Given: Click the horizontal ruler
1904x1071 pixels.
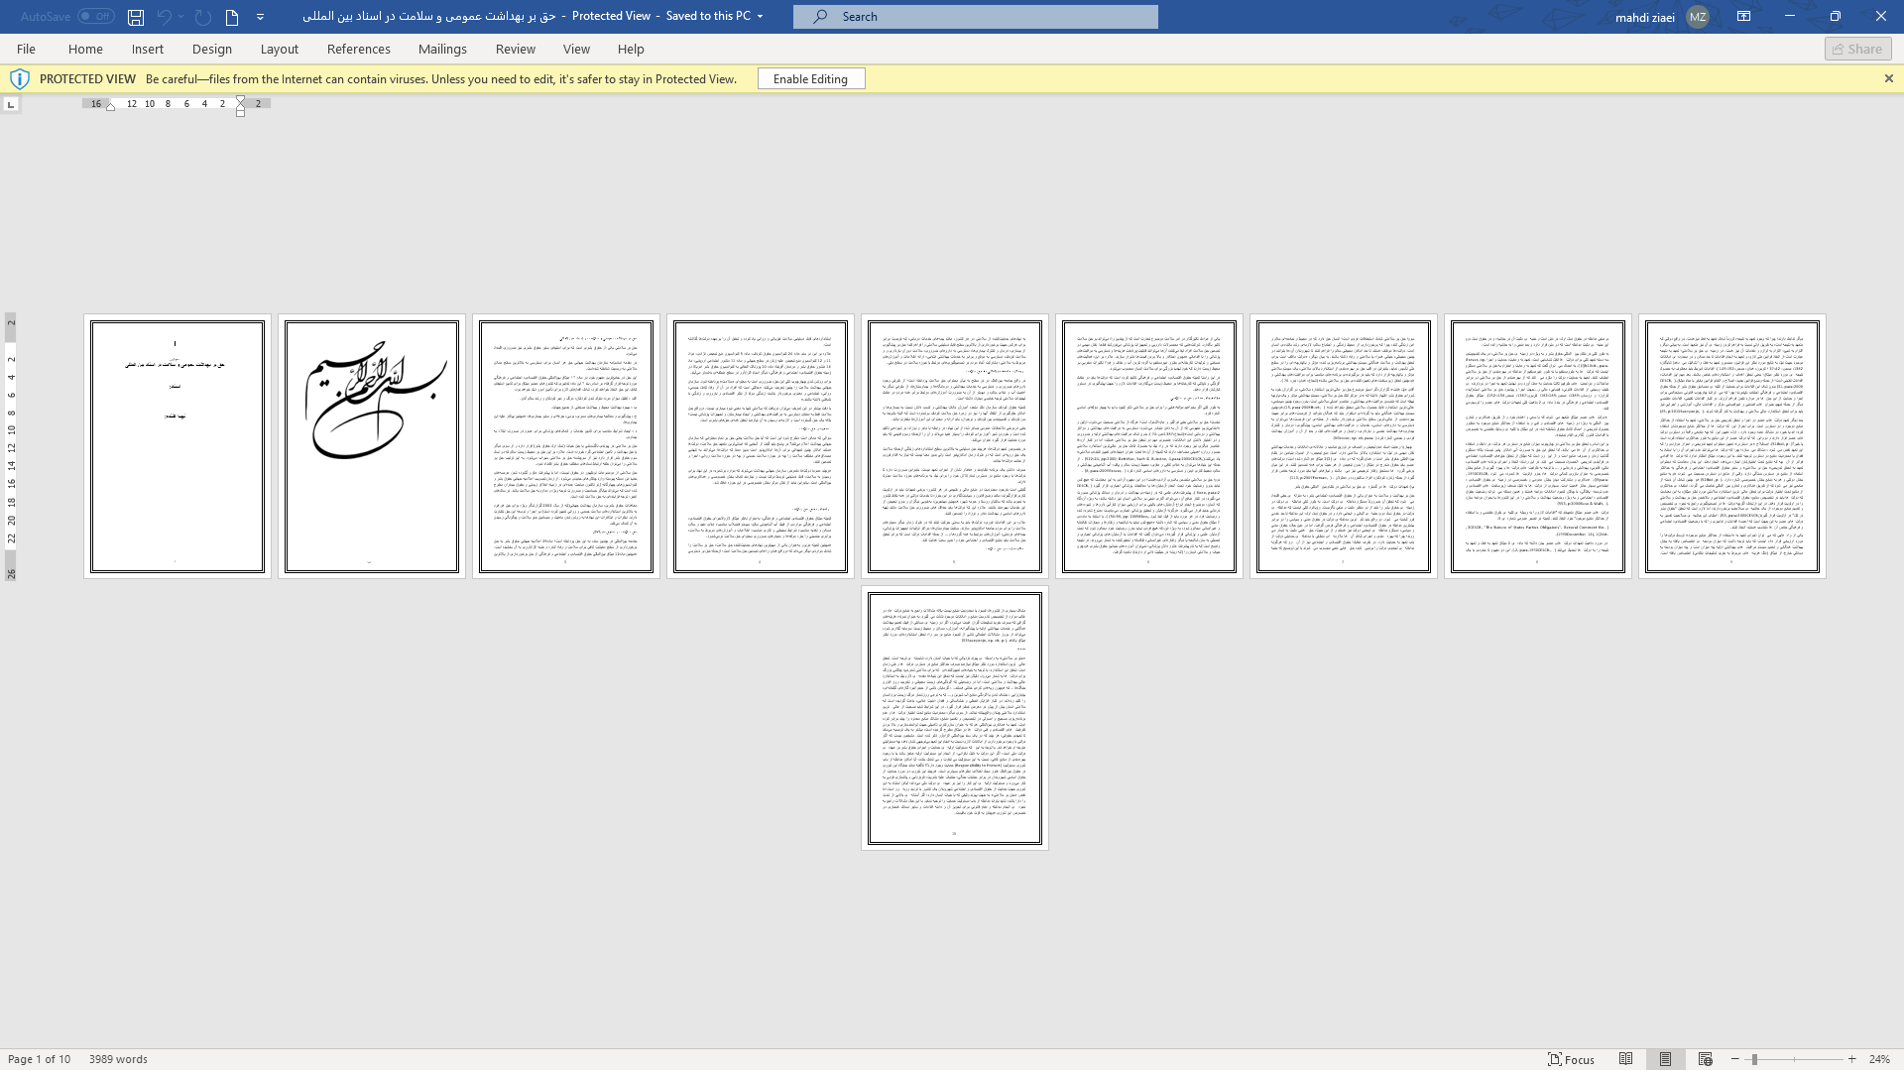Looking at the screenshot, I should (x=177, y=103).
